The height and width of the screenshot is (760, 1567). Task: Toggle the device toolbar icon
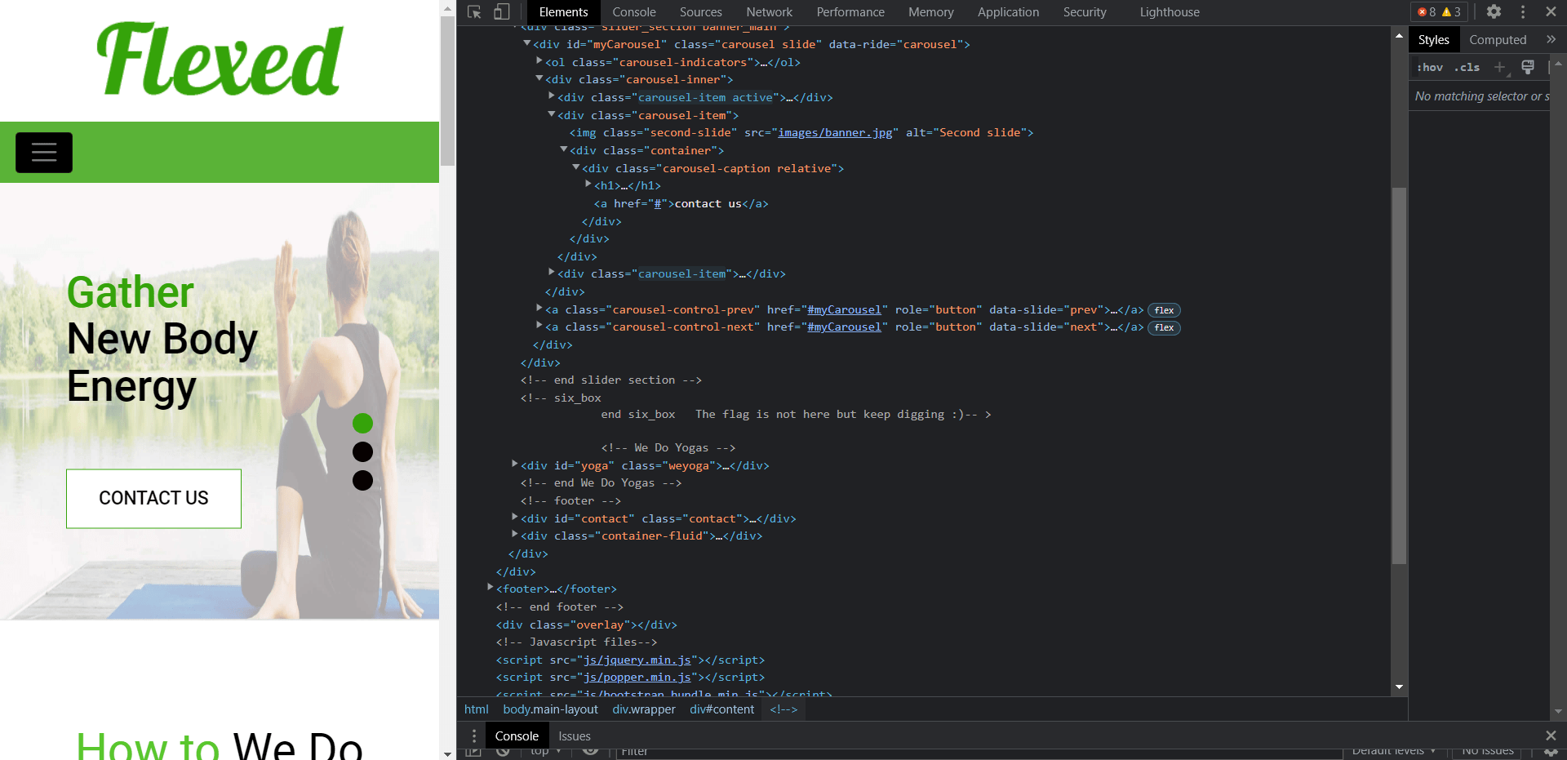click(502, 12)
